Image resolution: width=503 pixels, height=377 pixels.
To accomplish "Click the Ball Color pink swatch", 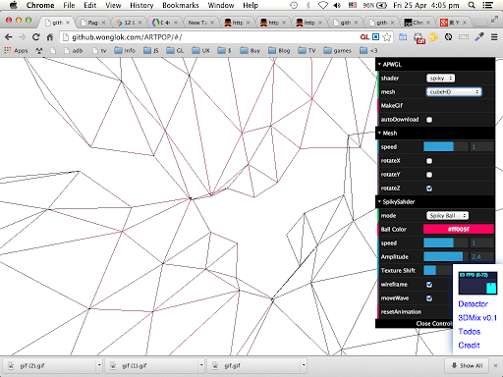I will pos(459,229).
